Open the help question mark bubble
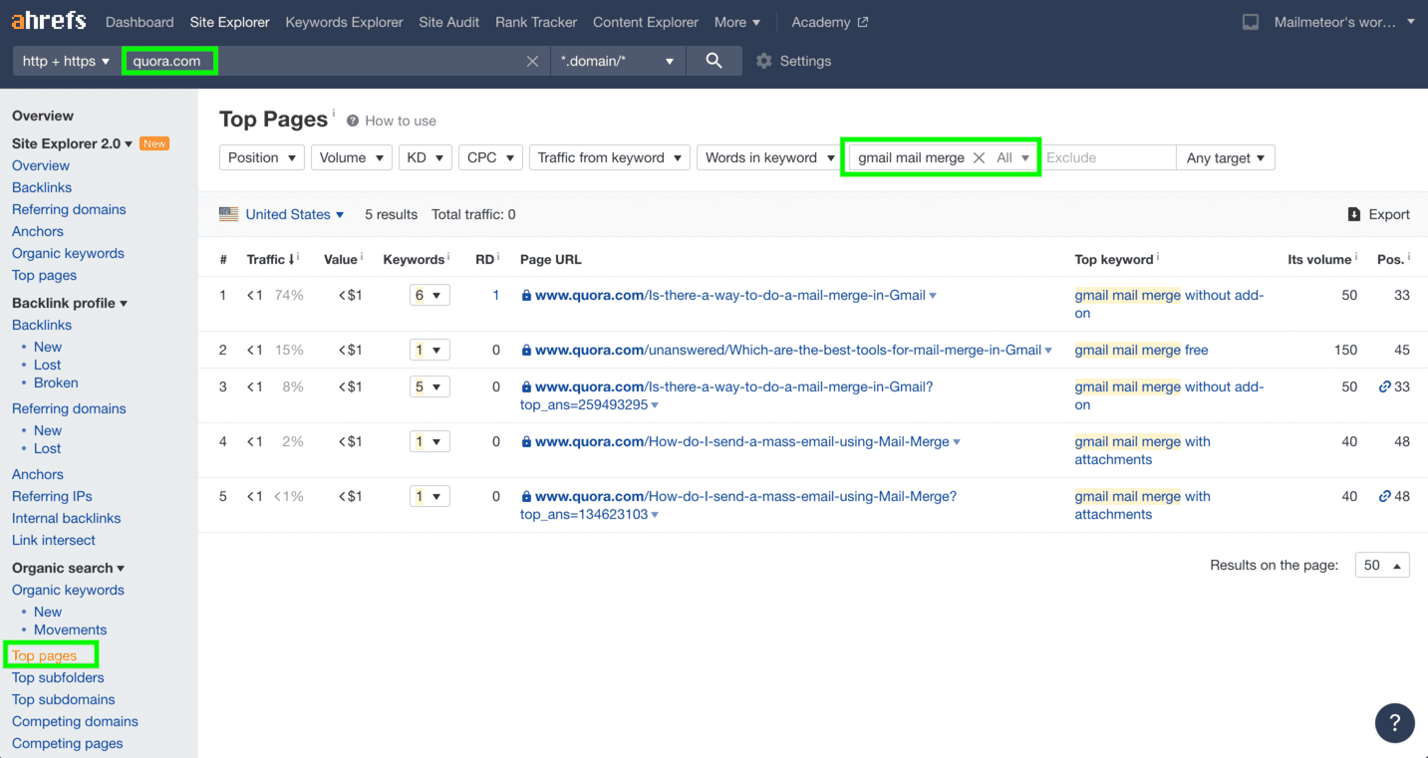The image size is (1428, 758). pos(1395,723)
